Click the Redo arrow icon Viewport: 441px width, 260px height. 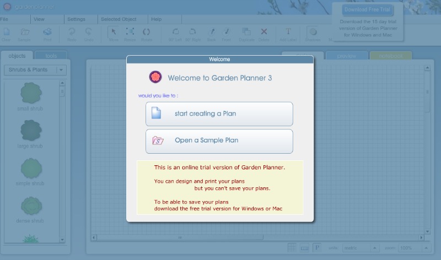tap(72, 32)
